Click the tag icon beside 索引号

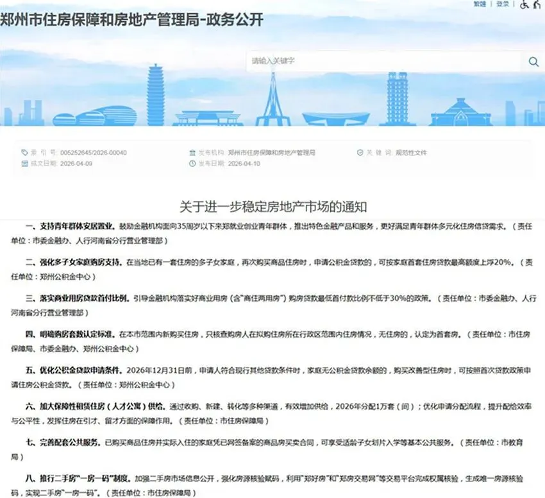click(24, 153)
